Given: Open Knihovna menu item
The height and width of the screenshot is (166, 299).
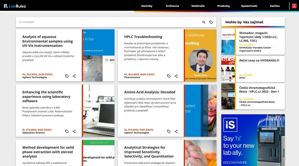Looking at the screenshot, I should (172, 6).
